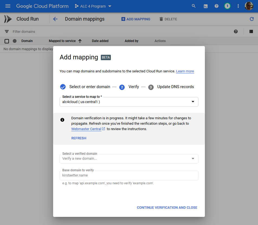Screen dimensions: 258x225
Task: Sort by Domain column header
Action: [27, 41]
